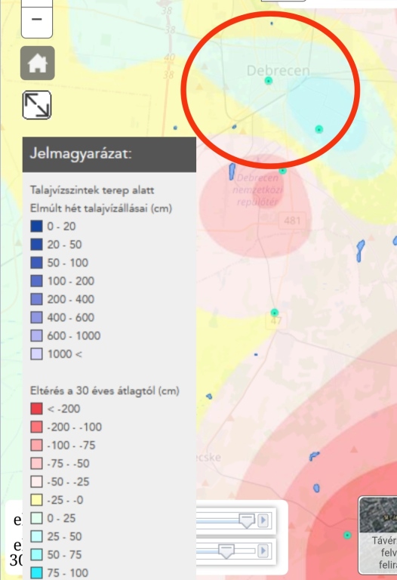Viewport: 397px width, 580px height.
Task: Click the green well marker under Debrecen label
Action: (269, 81)
